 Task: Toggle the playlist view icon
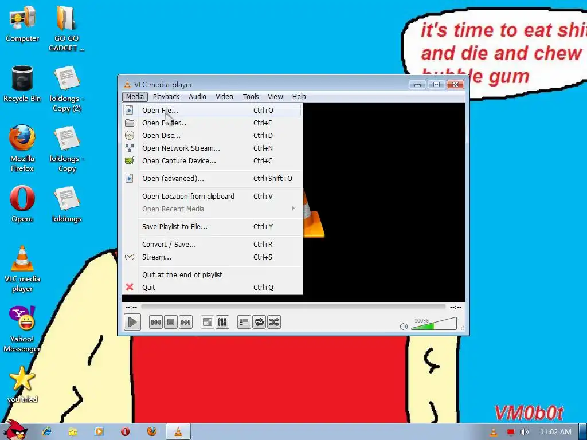coord(244,322)
